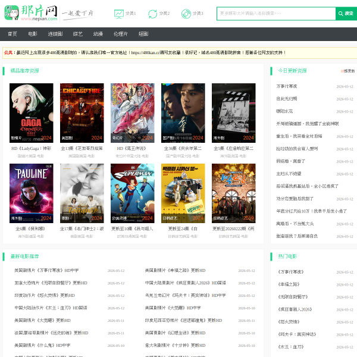This screenshot has width=357, height=357.
Task: Open the 伦理片 navigation item
Action: pos(121,34)
